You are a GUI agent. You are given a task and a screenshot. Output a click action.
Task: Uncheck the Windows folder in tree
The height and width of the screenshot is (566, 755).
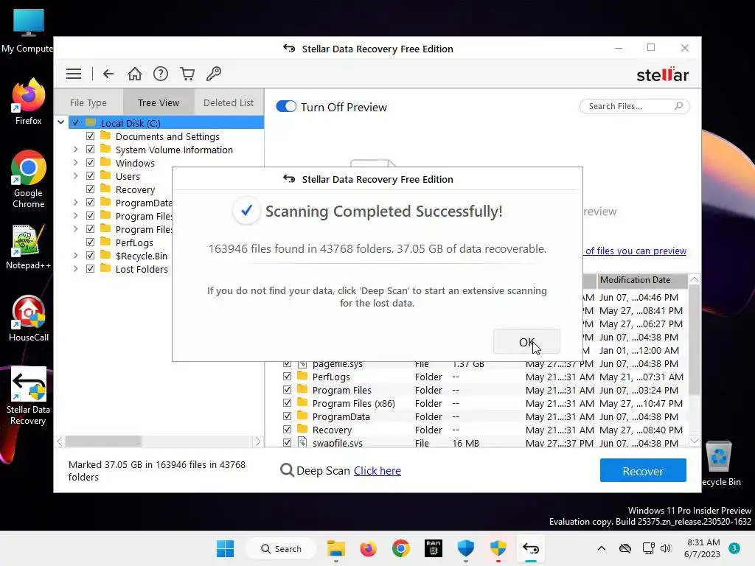point(90,163)
